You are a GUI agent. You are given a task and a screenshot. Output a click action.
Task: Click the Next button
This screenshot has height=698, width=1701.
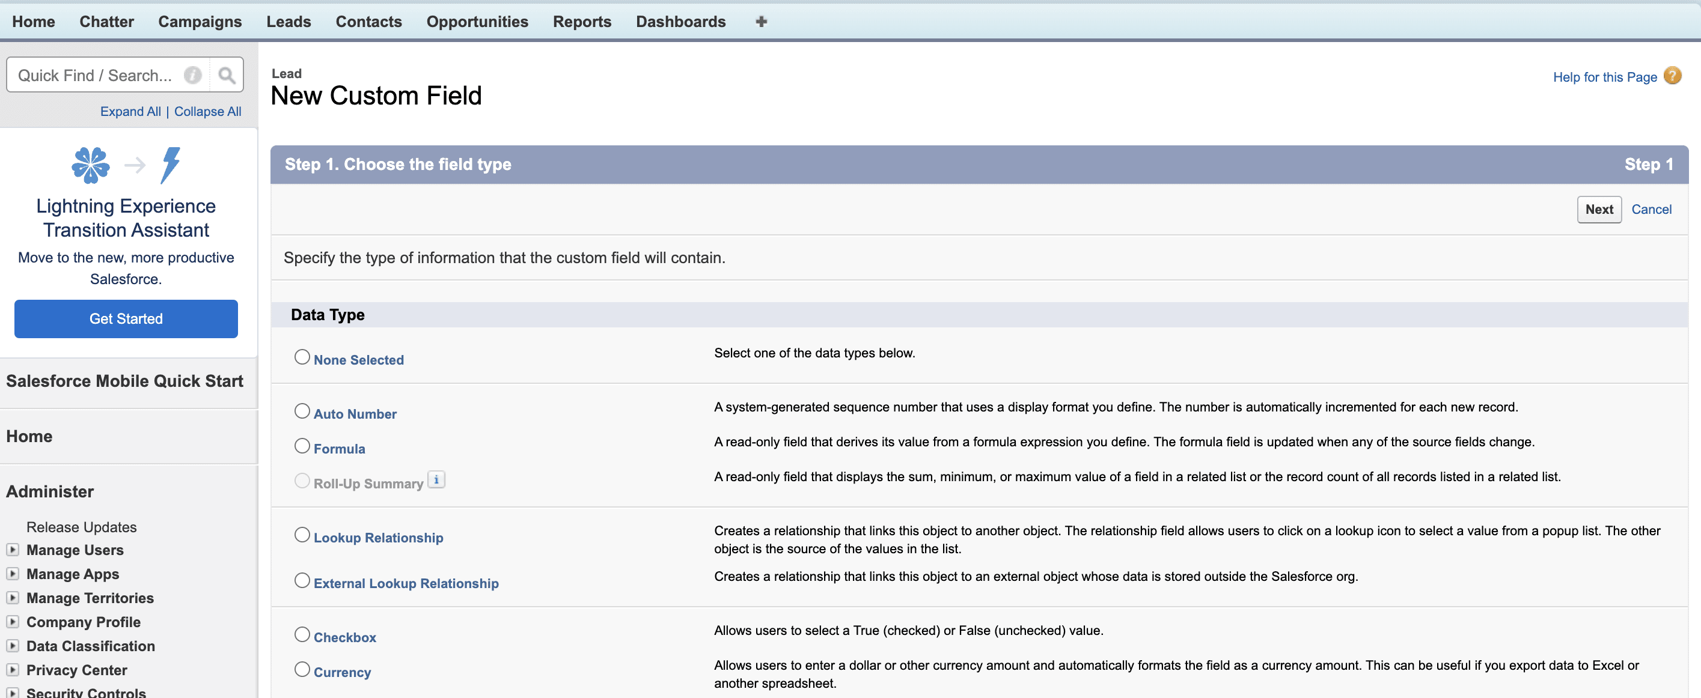(x=1599, y=210)
